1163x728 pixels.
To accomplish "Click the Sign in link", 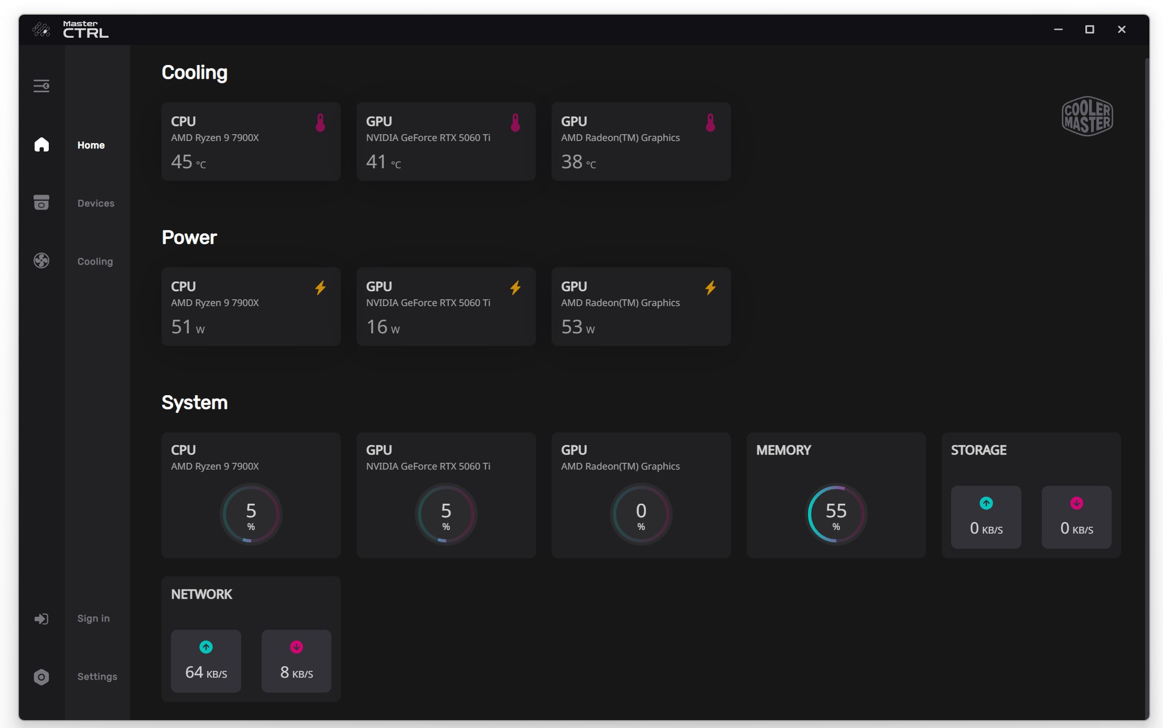I will click(x=93, y=618).
